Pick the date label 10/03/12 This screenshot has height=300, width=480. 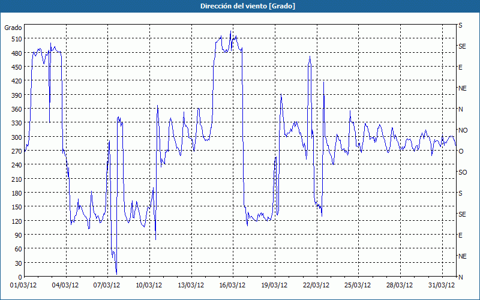[149, 286]
